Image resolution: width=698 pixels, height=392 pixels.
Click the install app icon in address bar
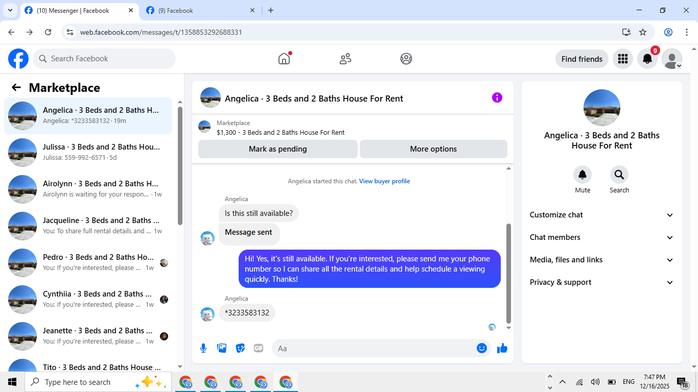tap(626, 32)
